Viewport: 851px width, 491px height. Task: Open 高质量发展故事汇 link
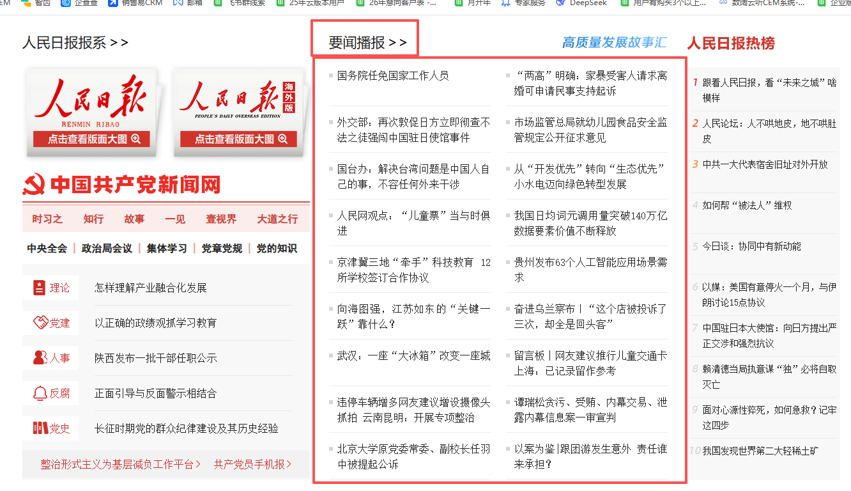click(614, 43)
